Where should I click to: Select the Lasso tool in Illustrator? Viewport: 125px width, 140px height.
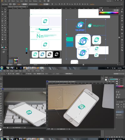click(x=5, y=12)
